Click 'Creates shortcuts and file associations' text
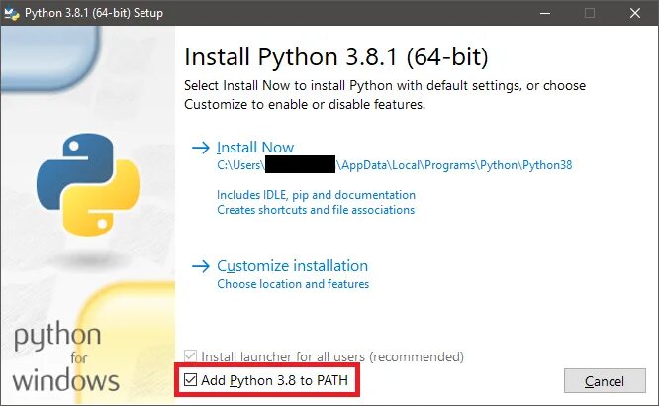This screenshot has height=406, width=659. coord(316,210)
